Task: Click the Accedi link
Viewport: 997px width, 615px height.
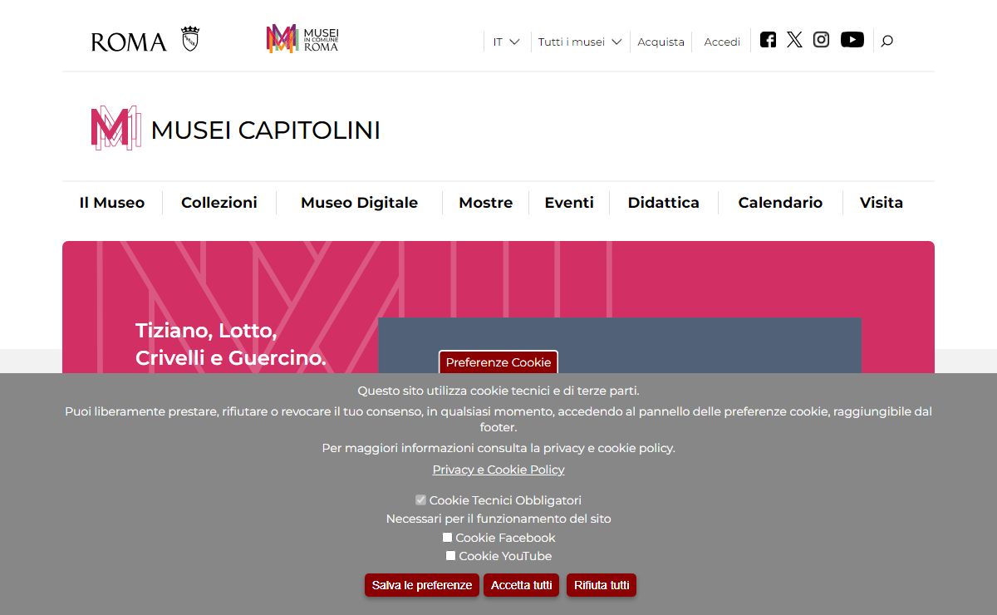Action: tap(722, 42)
